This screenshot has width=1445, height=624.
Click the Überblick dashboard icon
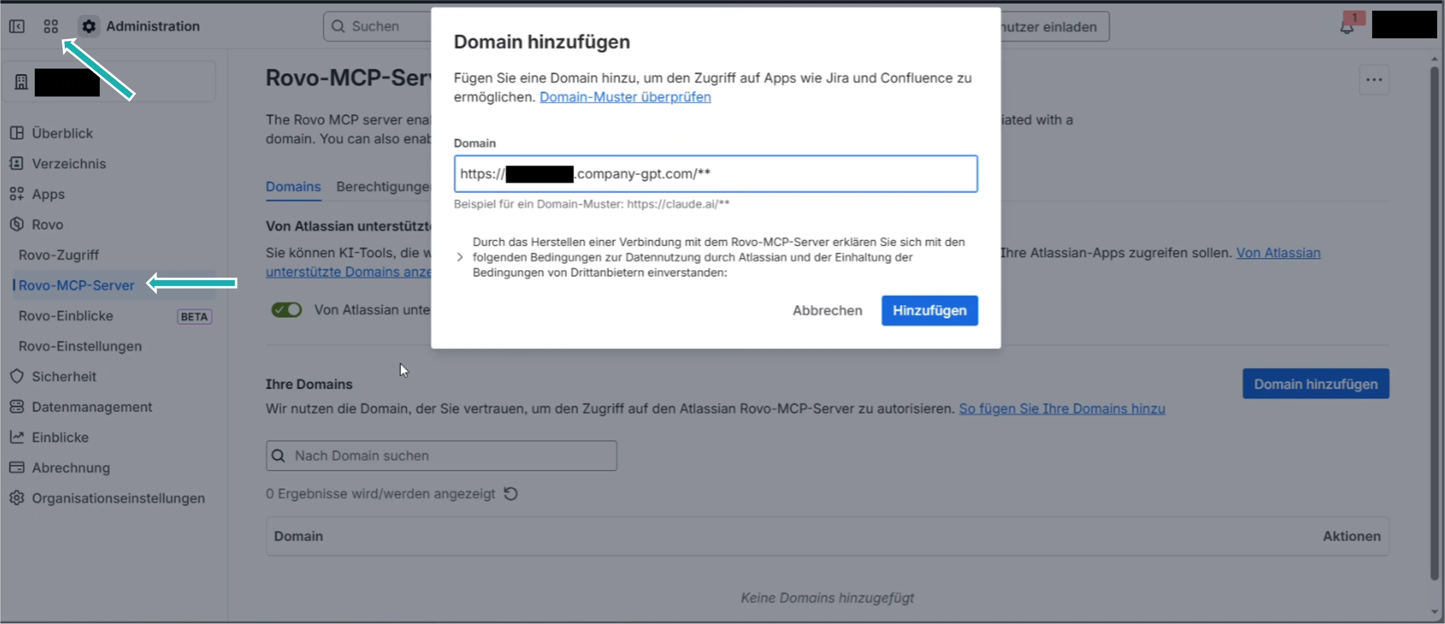17,133
